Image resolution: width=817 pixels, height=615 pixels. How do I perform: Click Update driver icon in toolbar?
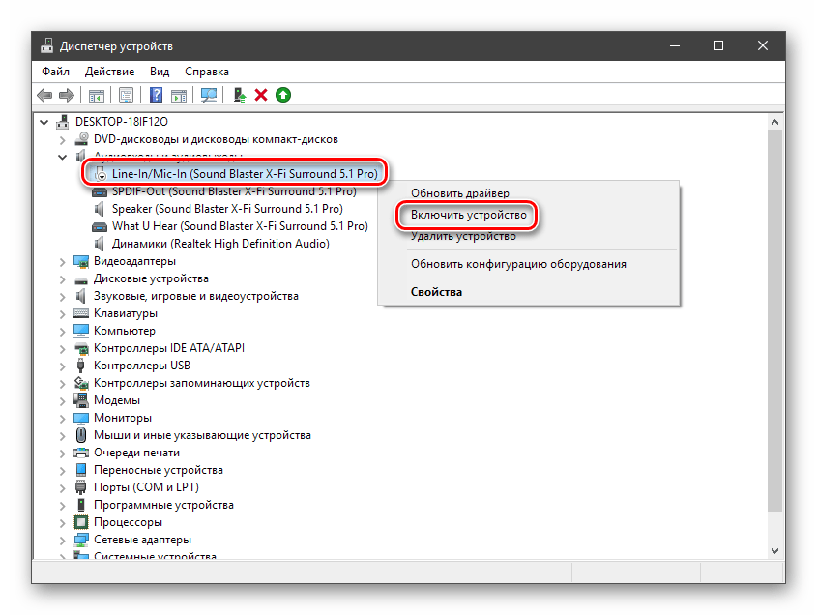click(240, 95)
